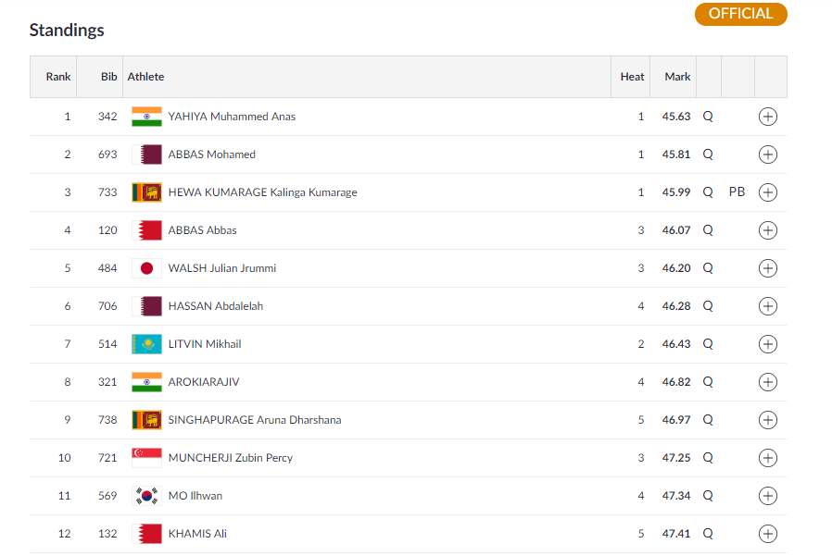Select SINGHAPURAGE Aruna Dharshana name
This screenshot has height=556, width=832.
(254, 420)
